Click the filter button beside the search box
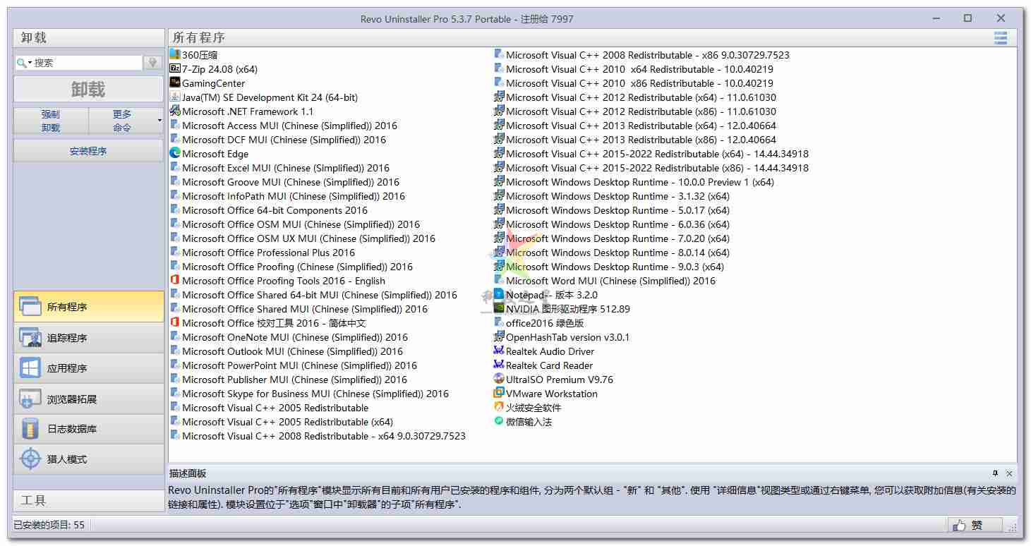1031x546 pixels. tap(152, 63)
